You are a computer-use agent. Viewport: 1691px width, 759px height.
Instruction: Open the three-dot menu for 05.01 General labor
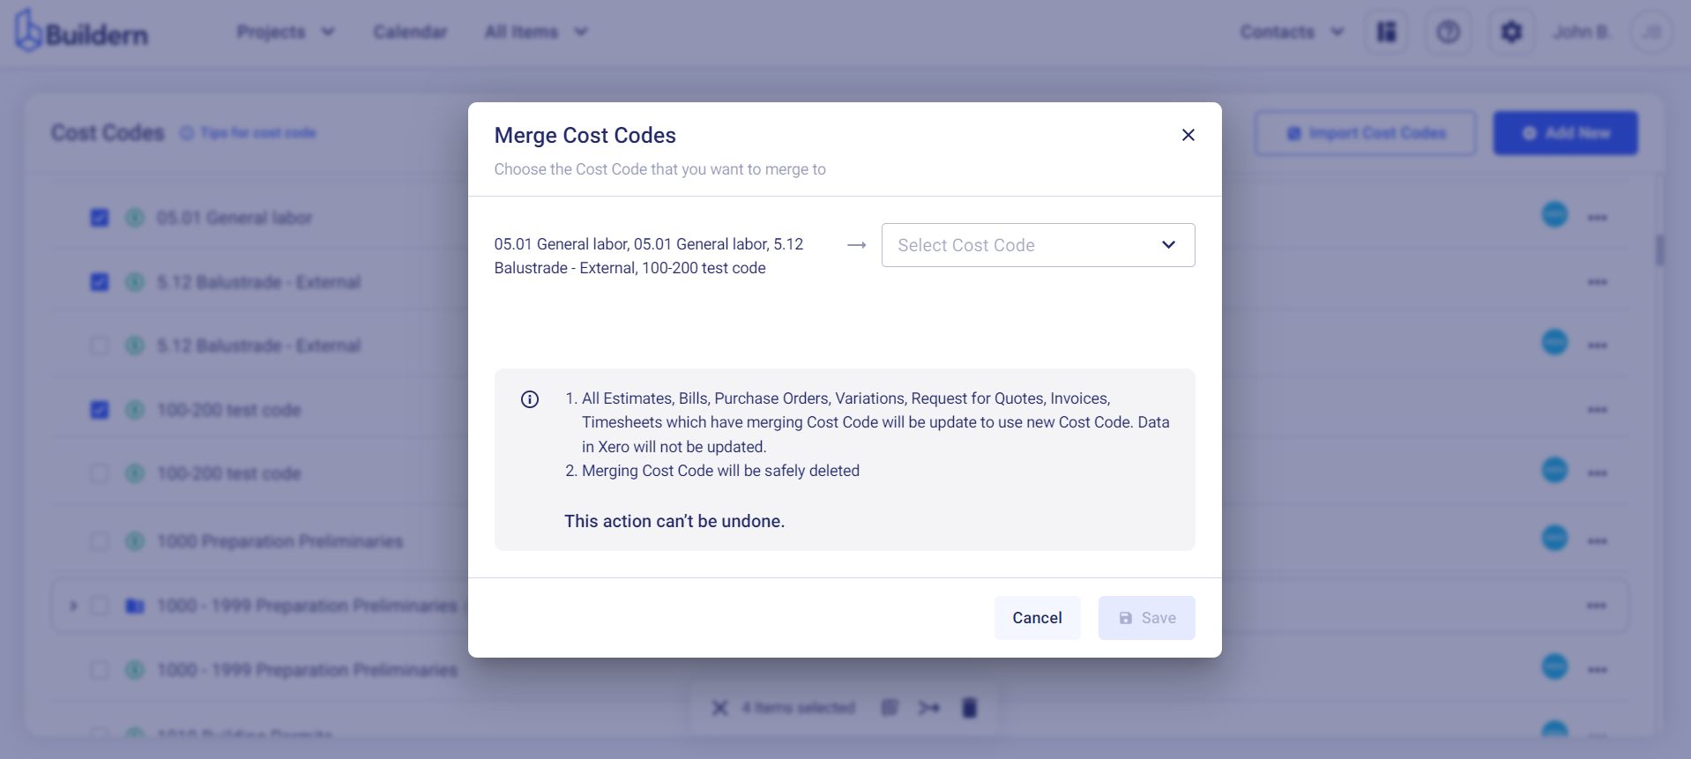click(x=1598, y=218)
